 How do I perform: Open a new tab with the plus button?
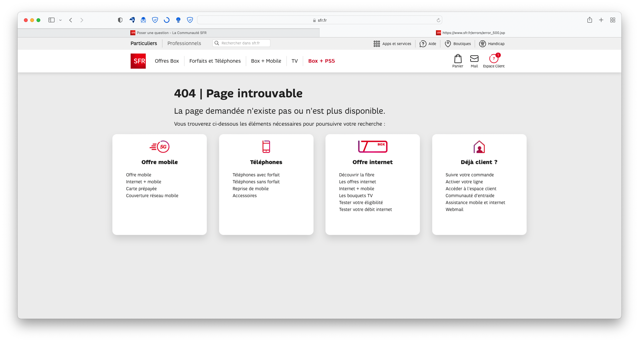pyautogui.click(x=601, y=20)
